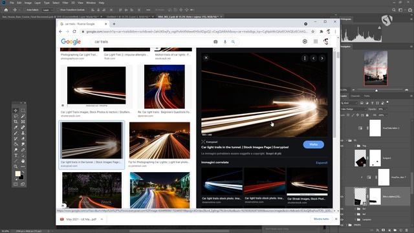Click Google search by image camera icon
Viewport: 414px width, 233px height.
[x=215, y=41]
